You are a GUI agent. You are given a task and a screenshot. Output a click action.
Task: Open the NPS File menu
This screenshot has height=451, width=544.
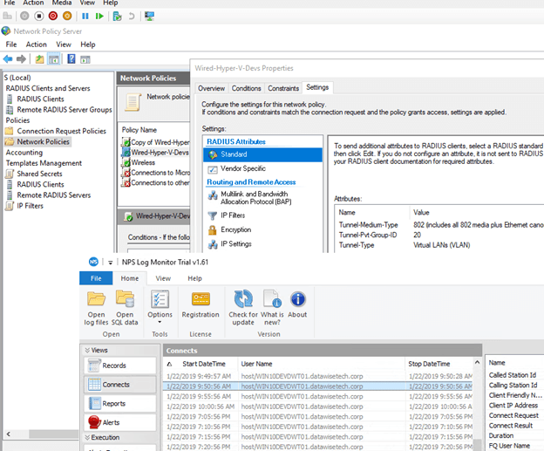[x=11, y=44]
